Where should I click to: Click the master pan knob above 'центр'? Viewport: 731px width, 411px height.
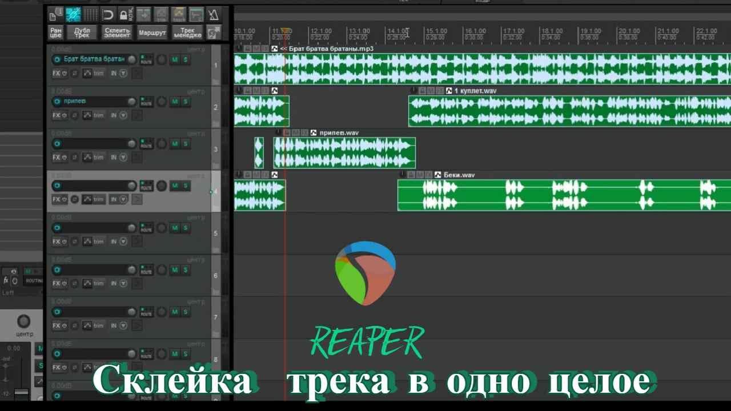click(24, 321)
